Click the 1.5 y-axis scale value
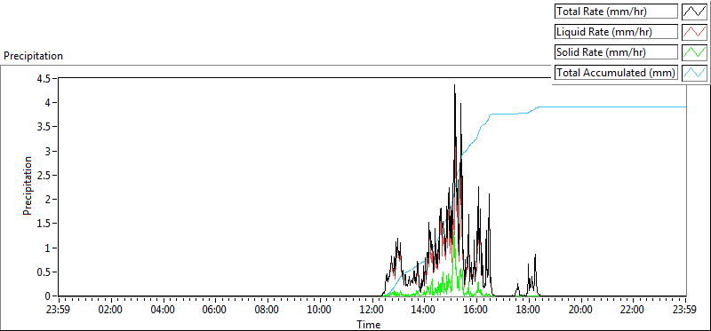Image resolution: width=711 pixels, height=331 pixels. [44, 224]
